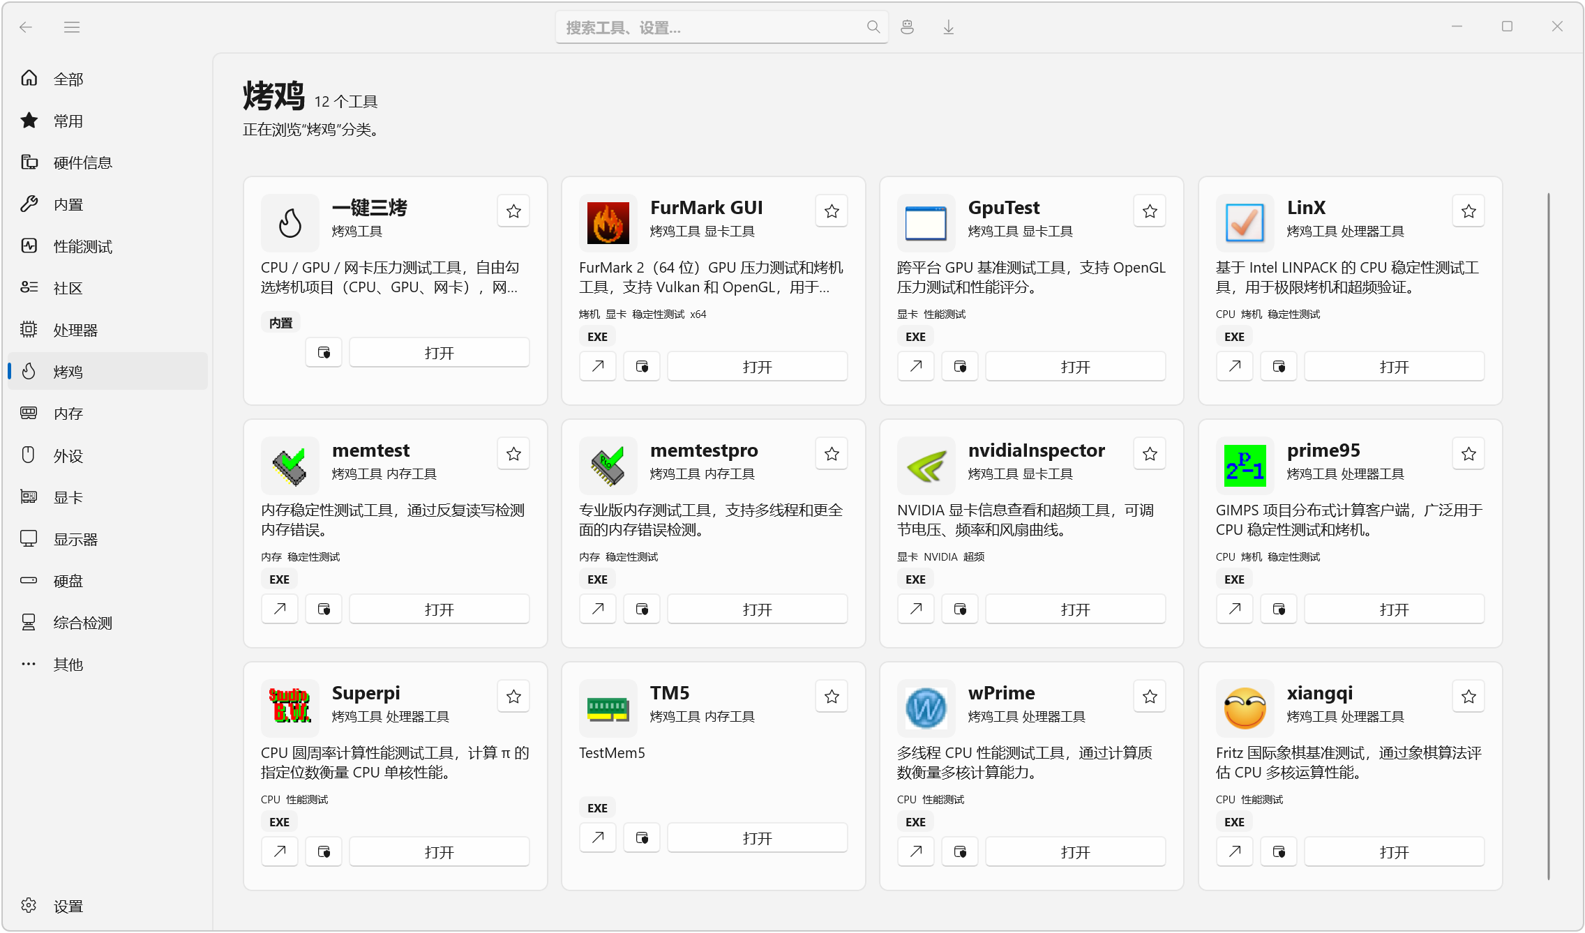Viewport: 1585px width, 933px height.
Task: Click 打开 on the memtest card
Action: point(440,609)
